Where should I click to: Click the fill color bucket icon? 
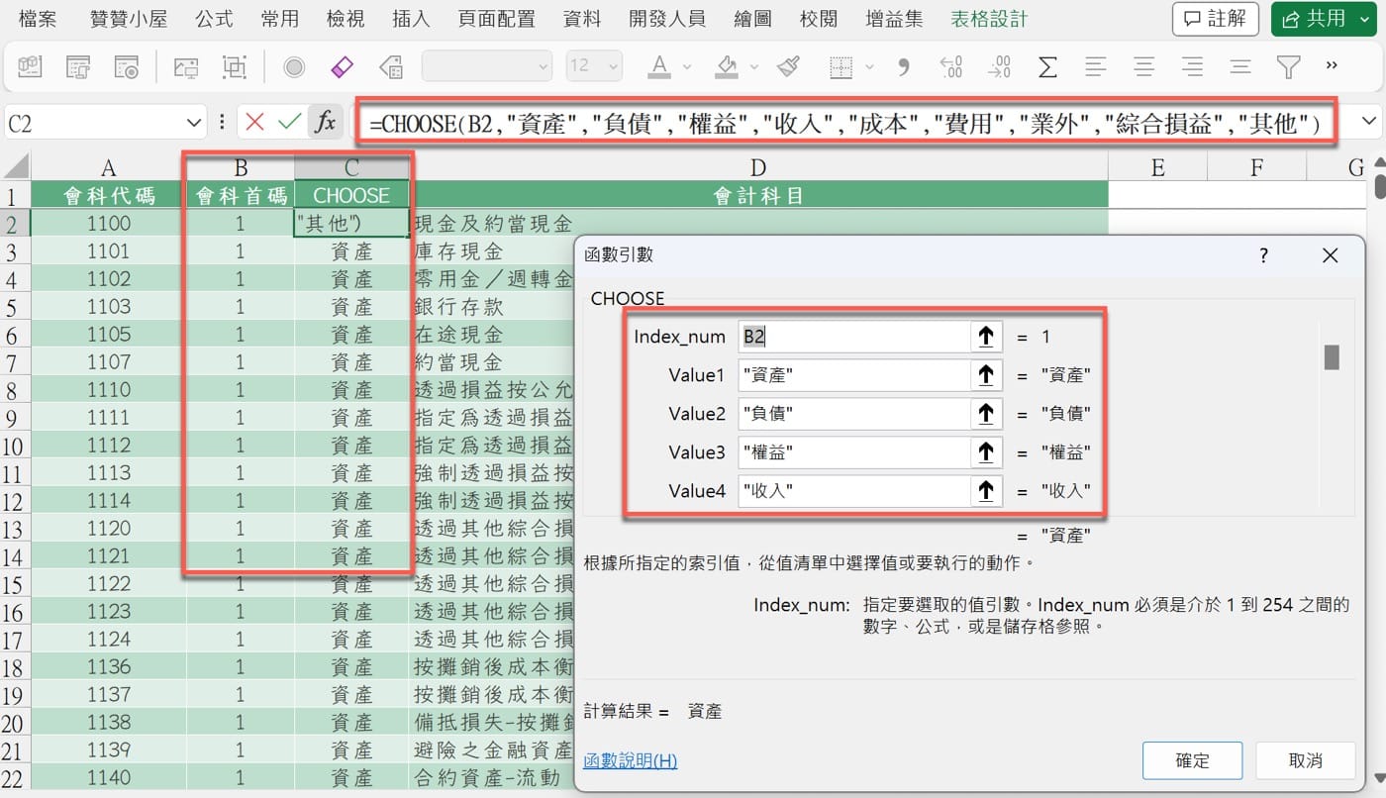(727, 66)
